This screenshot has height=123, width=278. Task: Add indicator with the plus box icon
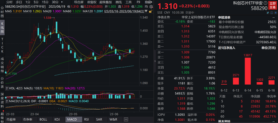(126, 119)
